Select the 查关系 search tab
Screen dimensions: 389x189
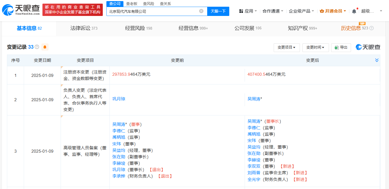[165, 4]
